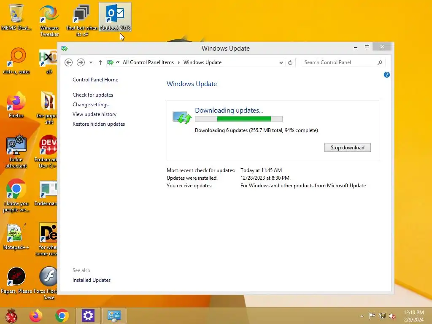Select the forkie attractant desktop icon
432x324 pixels.
(16, 152)
